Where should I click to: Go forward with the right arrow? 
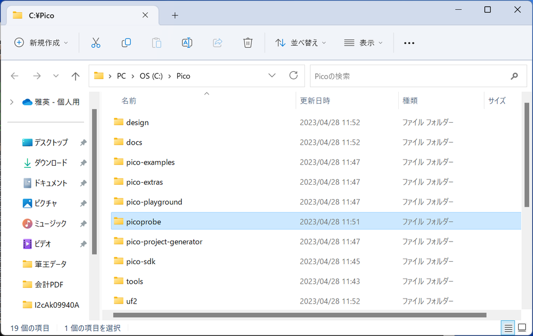tap(37, 76)
